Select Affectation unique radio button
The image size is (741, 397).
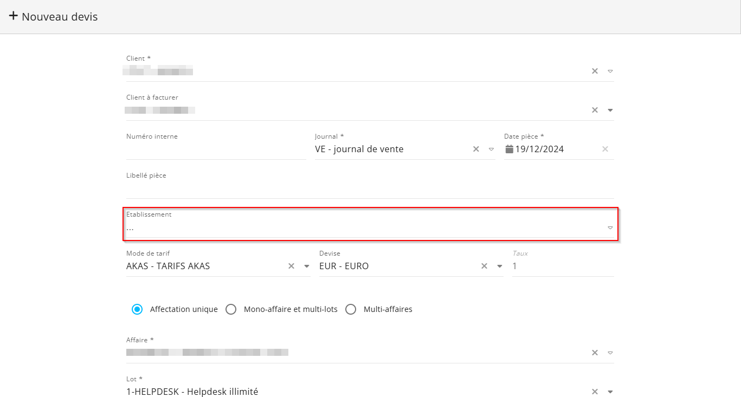pos(138,309)
